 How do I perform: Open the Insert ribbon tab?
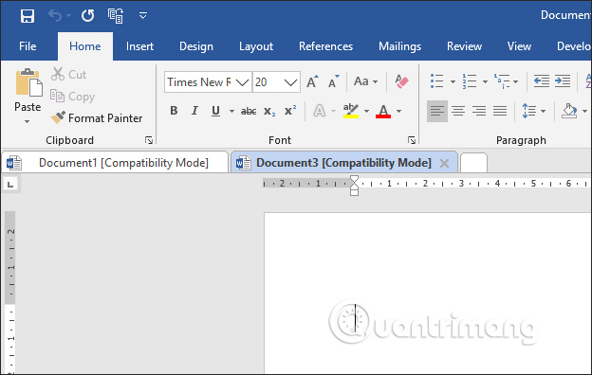click(139, 46)
